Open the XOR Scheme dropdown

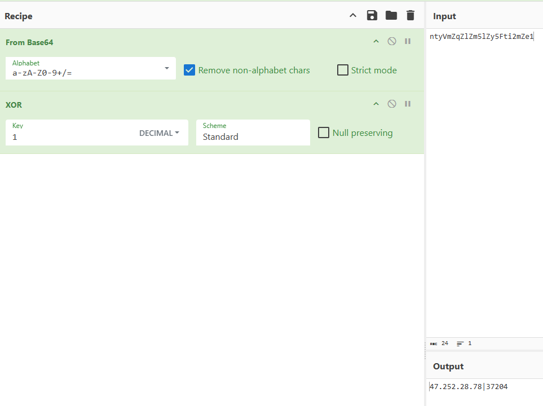(253, 133)
